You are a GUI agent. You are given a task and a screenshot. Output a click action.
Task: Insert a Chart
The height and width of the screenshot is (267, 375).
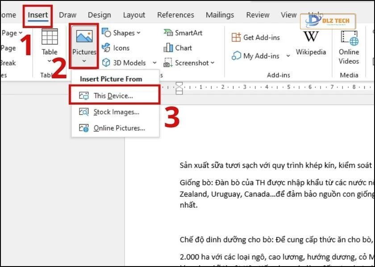tap(179, 48)
